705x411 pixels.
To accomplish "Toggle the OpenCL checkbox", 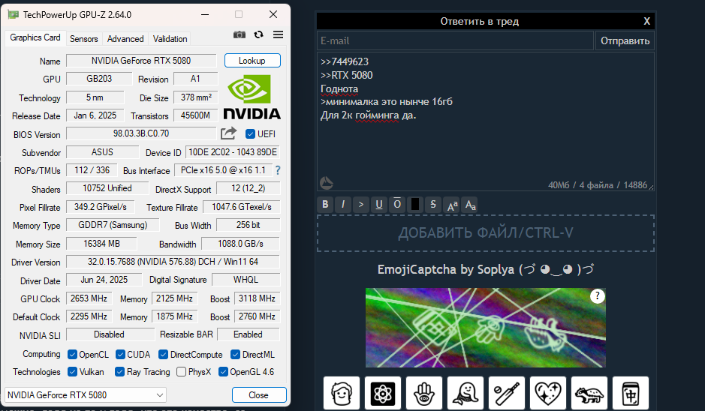I will [x=72, y=355].
